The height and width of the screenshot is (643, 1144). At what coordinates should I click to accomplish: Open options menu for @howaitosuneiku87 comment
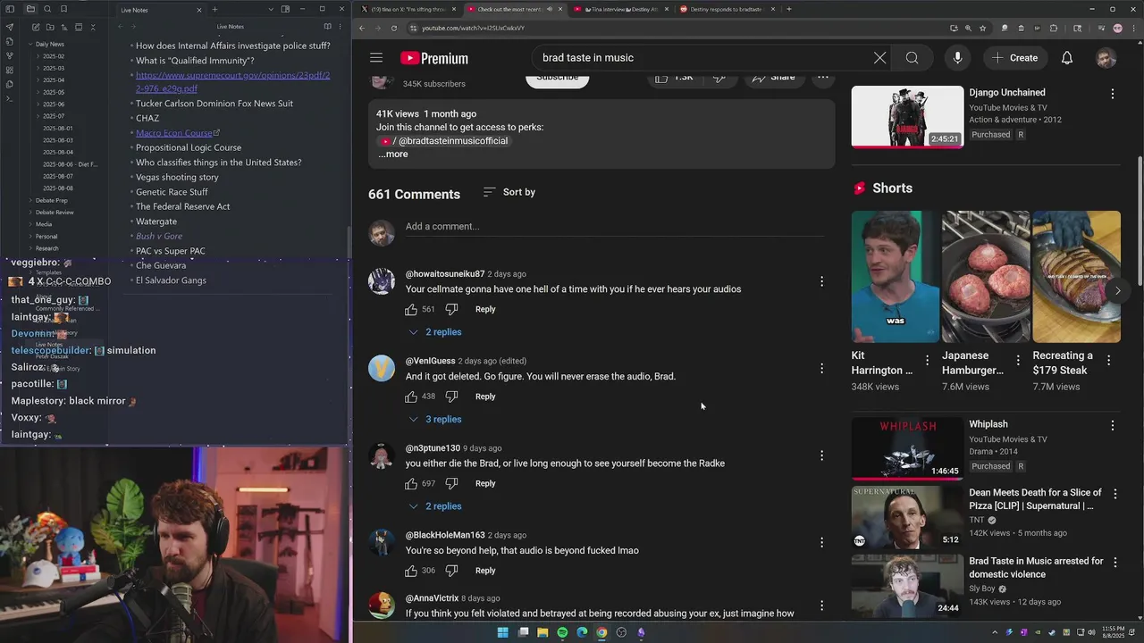pyautogui.click(x=821, y=281)
